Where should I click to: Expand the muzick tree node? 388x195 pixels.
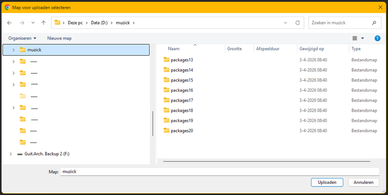[x=13, y=50]
